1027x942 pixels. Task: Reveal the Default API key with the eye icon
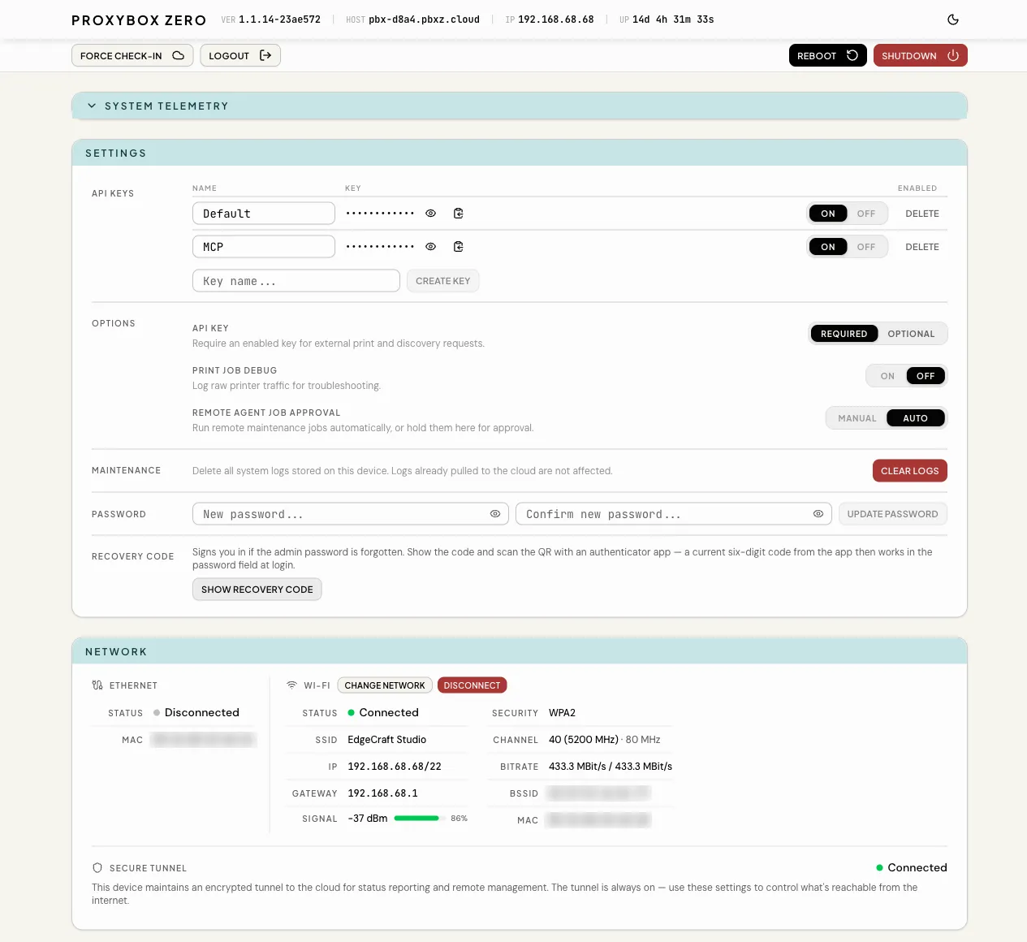tap(431, 214)
